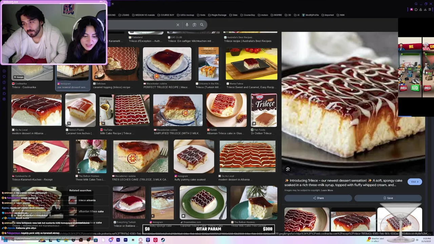The image size is (434, 244).
Task: Open the ModifyProfile bookmark
Action: click(311, 15)
